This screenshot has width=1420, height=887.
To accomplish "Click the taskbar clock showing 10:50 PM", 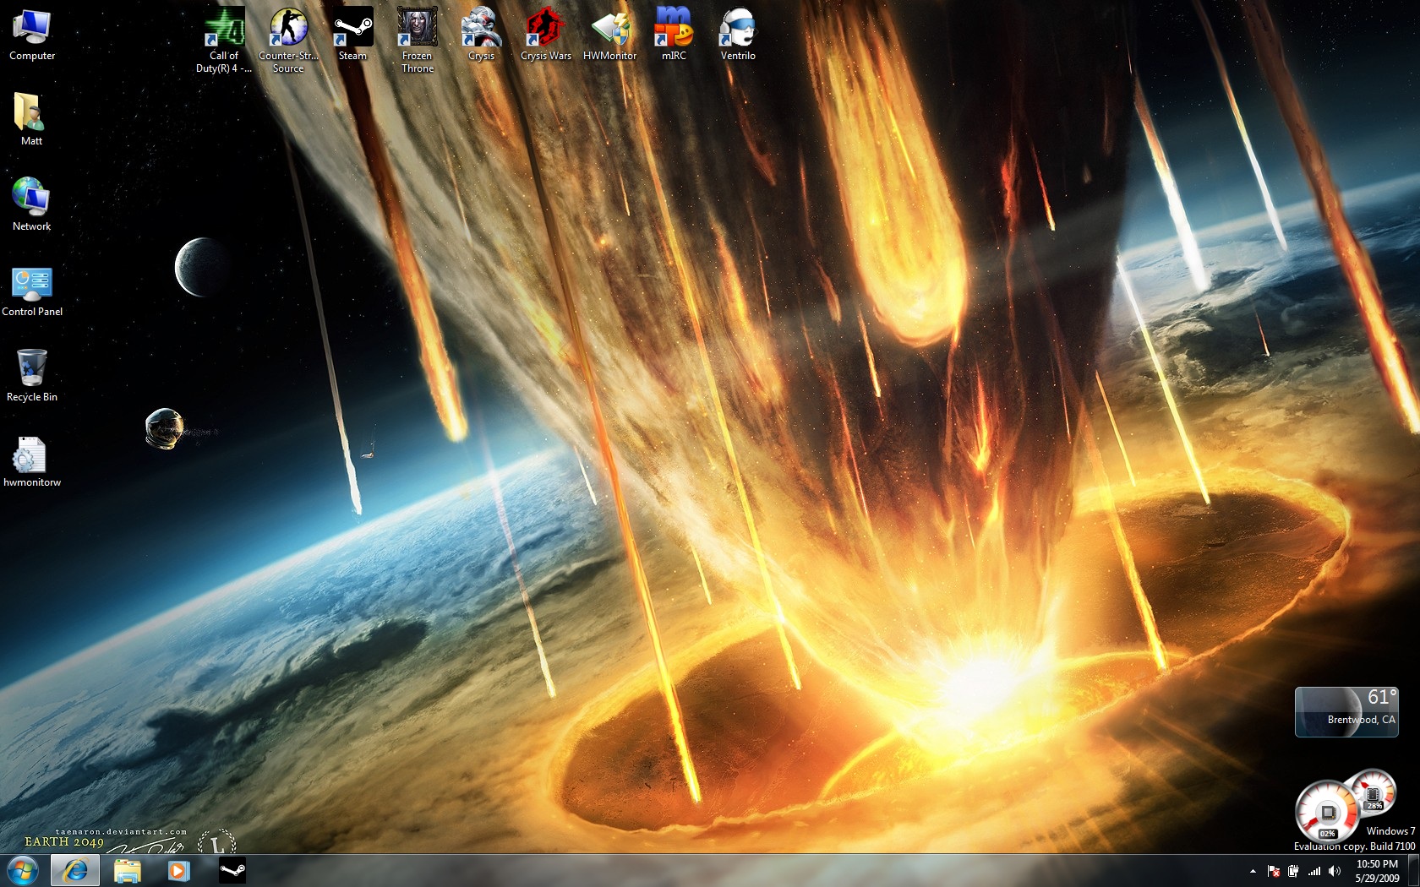I will pos(1377,871).
